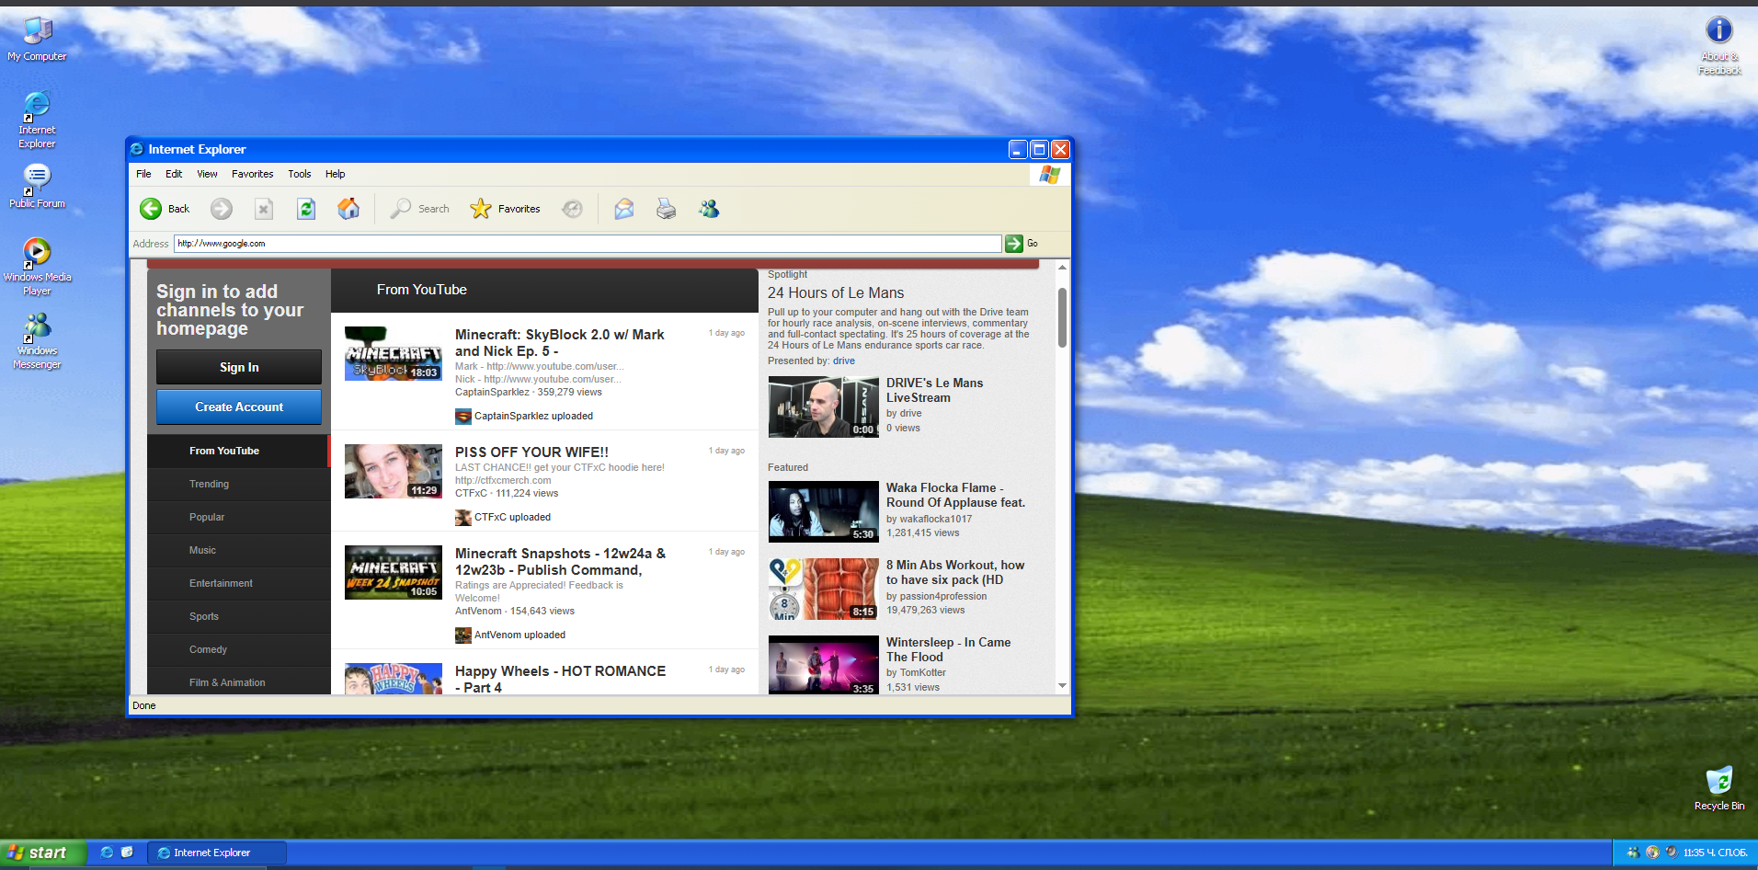
Task: Open the Mail envelope icon
Action: coord(624,209)
